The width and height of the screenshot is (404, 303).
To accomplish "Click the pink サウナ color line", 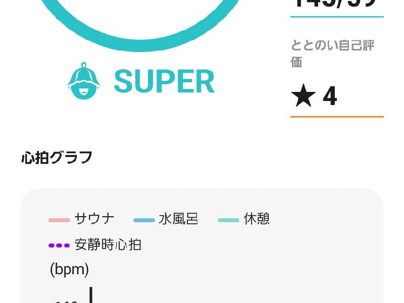I will click(59, 220).
